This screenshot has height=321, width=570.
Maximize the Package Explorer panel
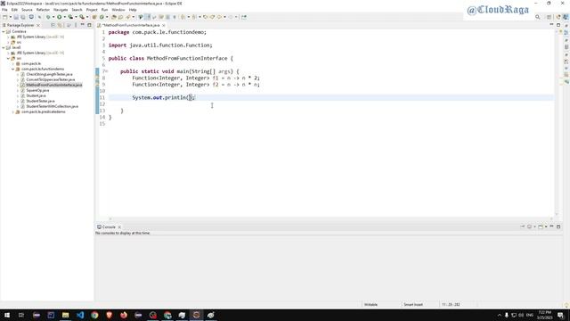click(x=89, y=25)
